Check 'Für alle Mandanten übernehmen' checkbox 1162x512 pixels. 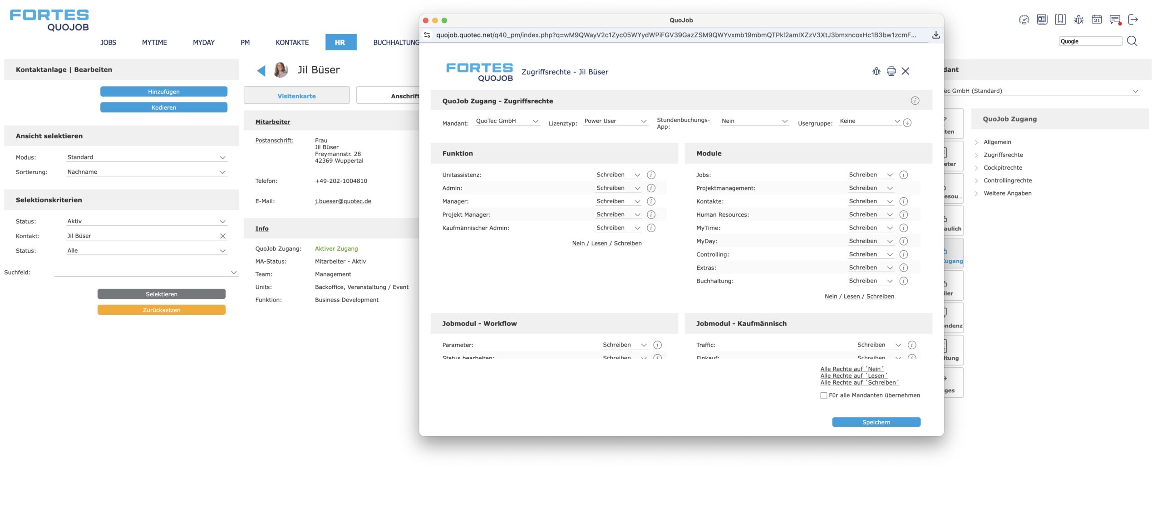823,395
